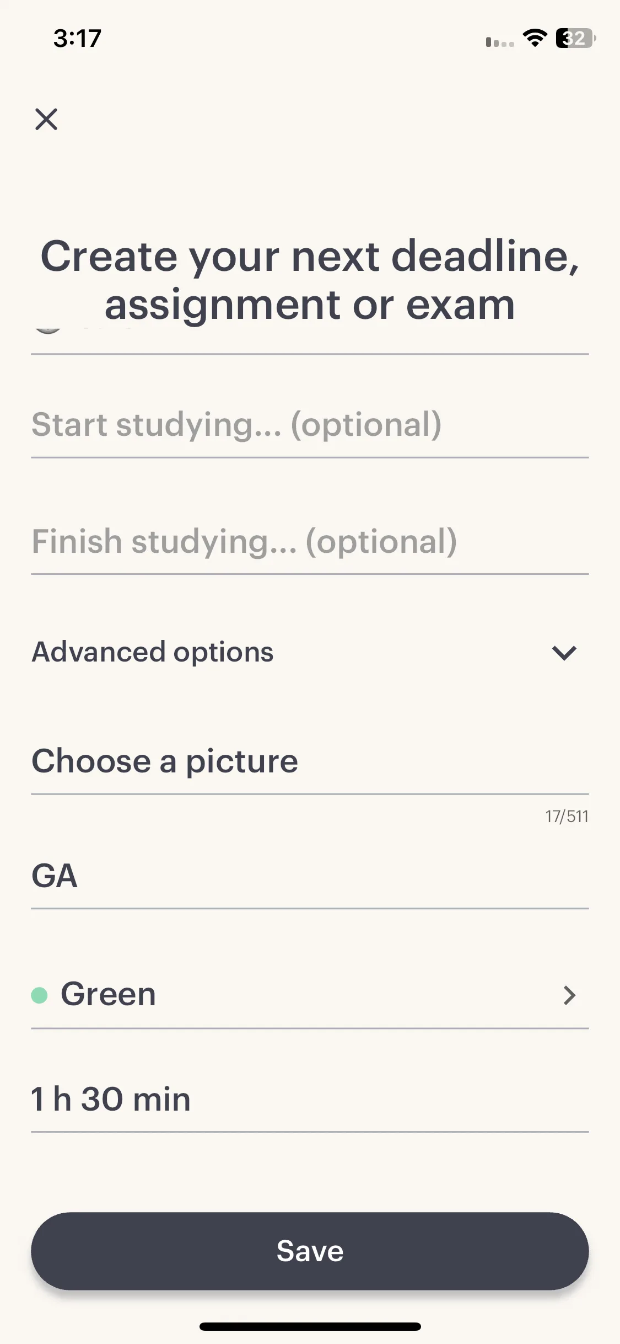
Task: Tap the Advanced options label
Action: [x=153, y=652]
